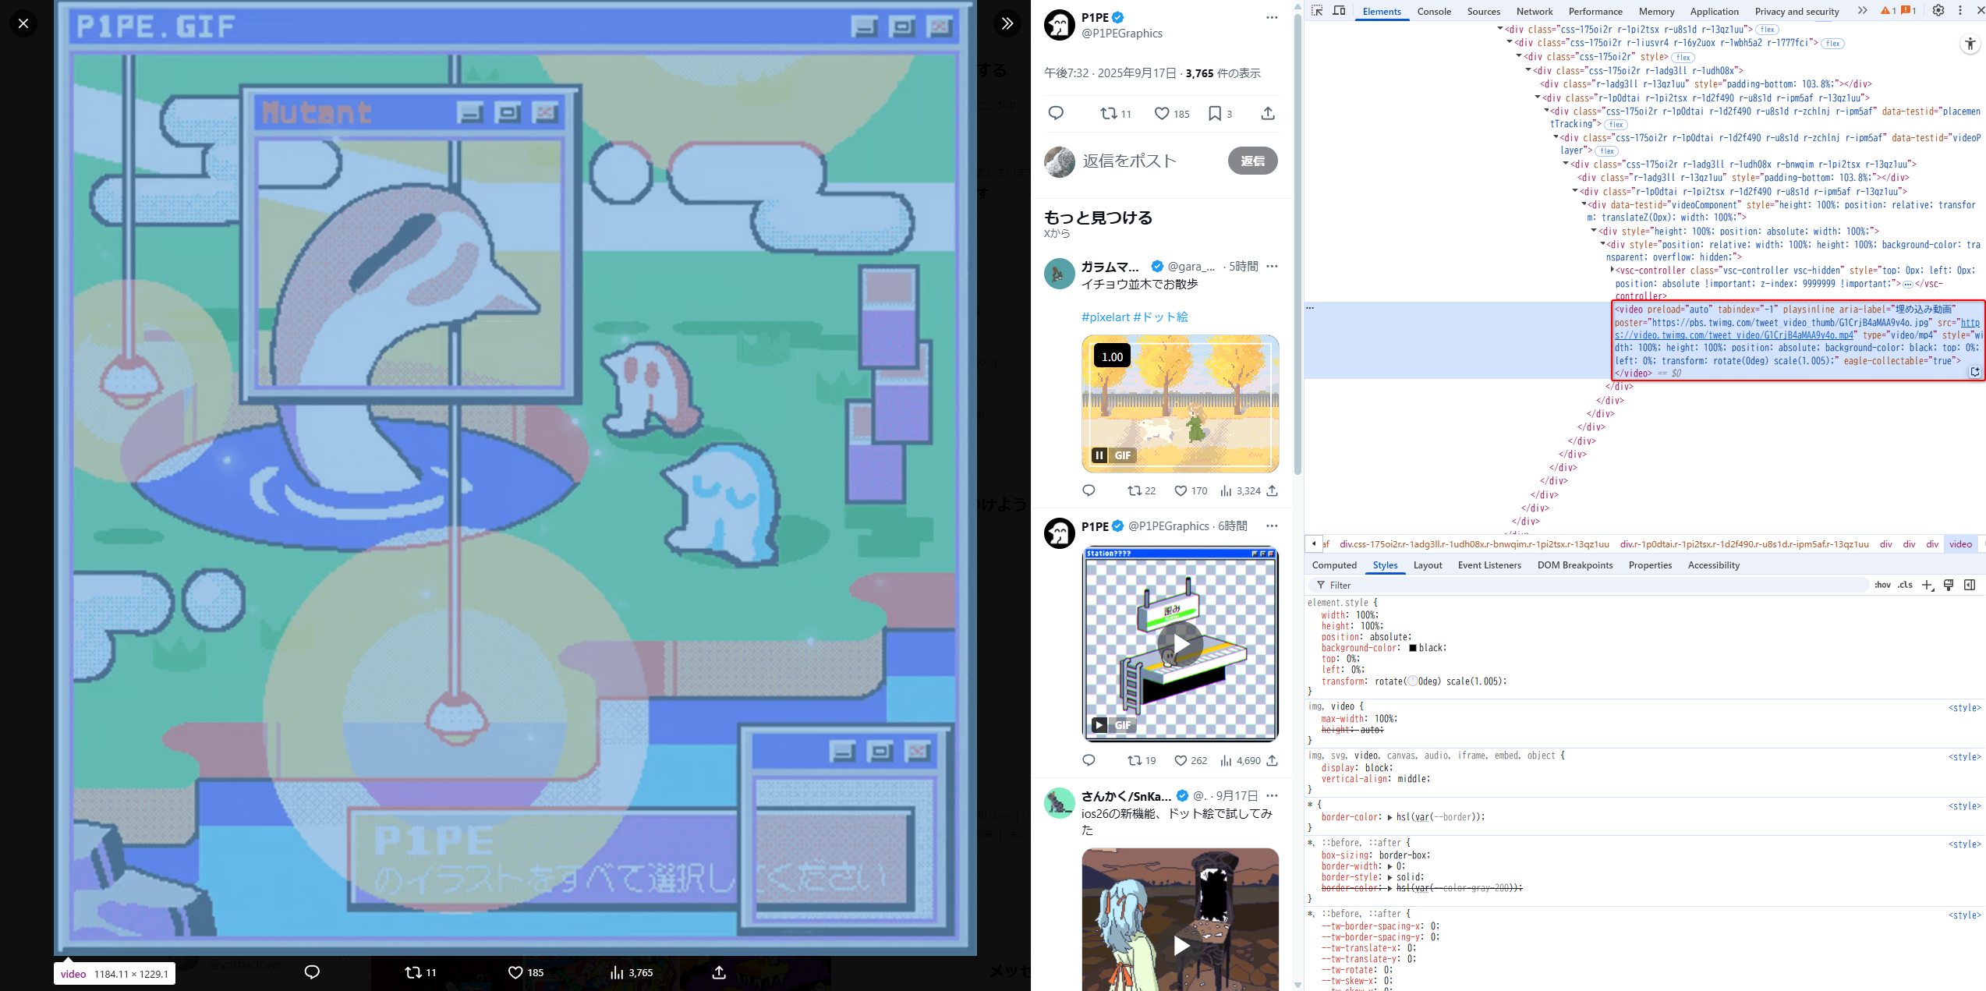Toggle the :hov element state button

1882,585
